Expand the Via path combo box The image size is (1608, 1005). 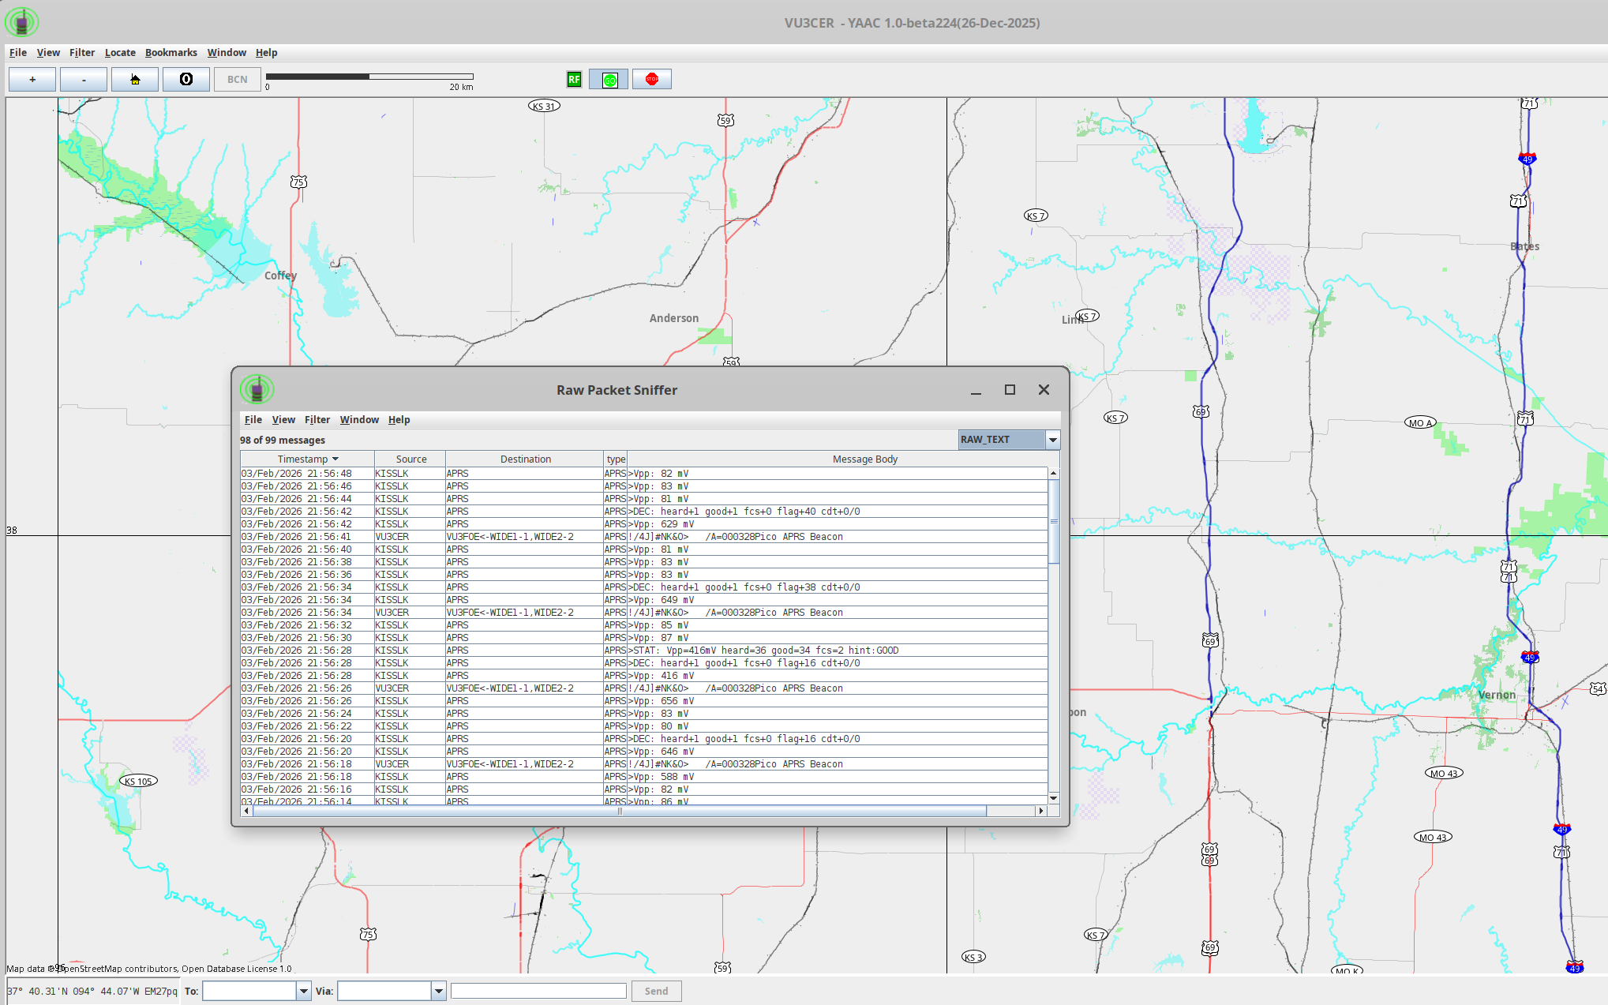(x=438, y=991)
